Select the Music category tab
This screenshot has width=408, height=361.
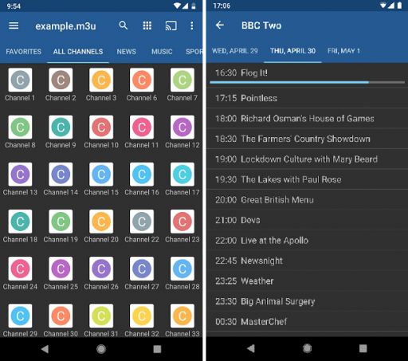[x=162, y=52]
